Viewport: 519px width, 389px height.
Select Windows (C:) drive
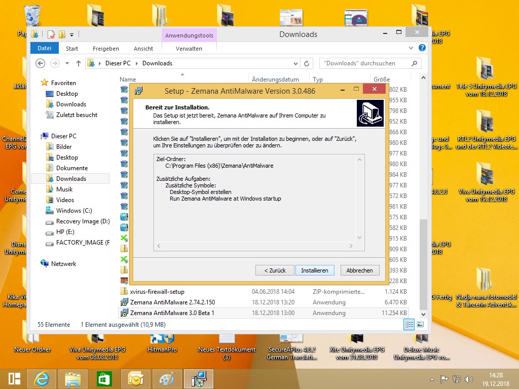(74, 210)
